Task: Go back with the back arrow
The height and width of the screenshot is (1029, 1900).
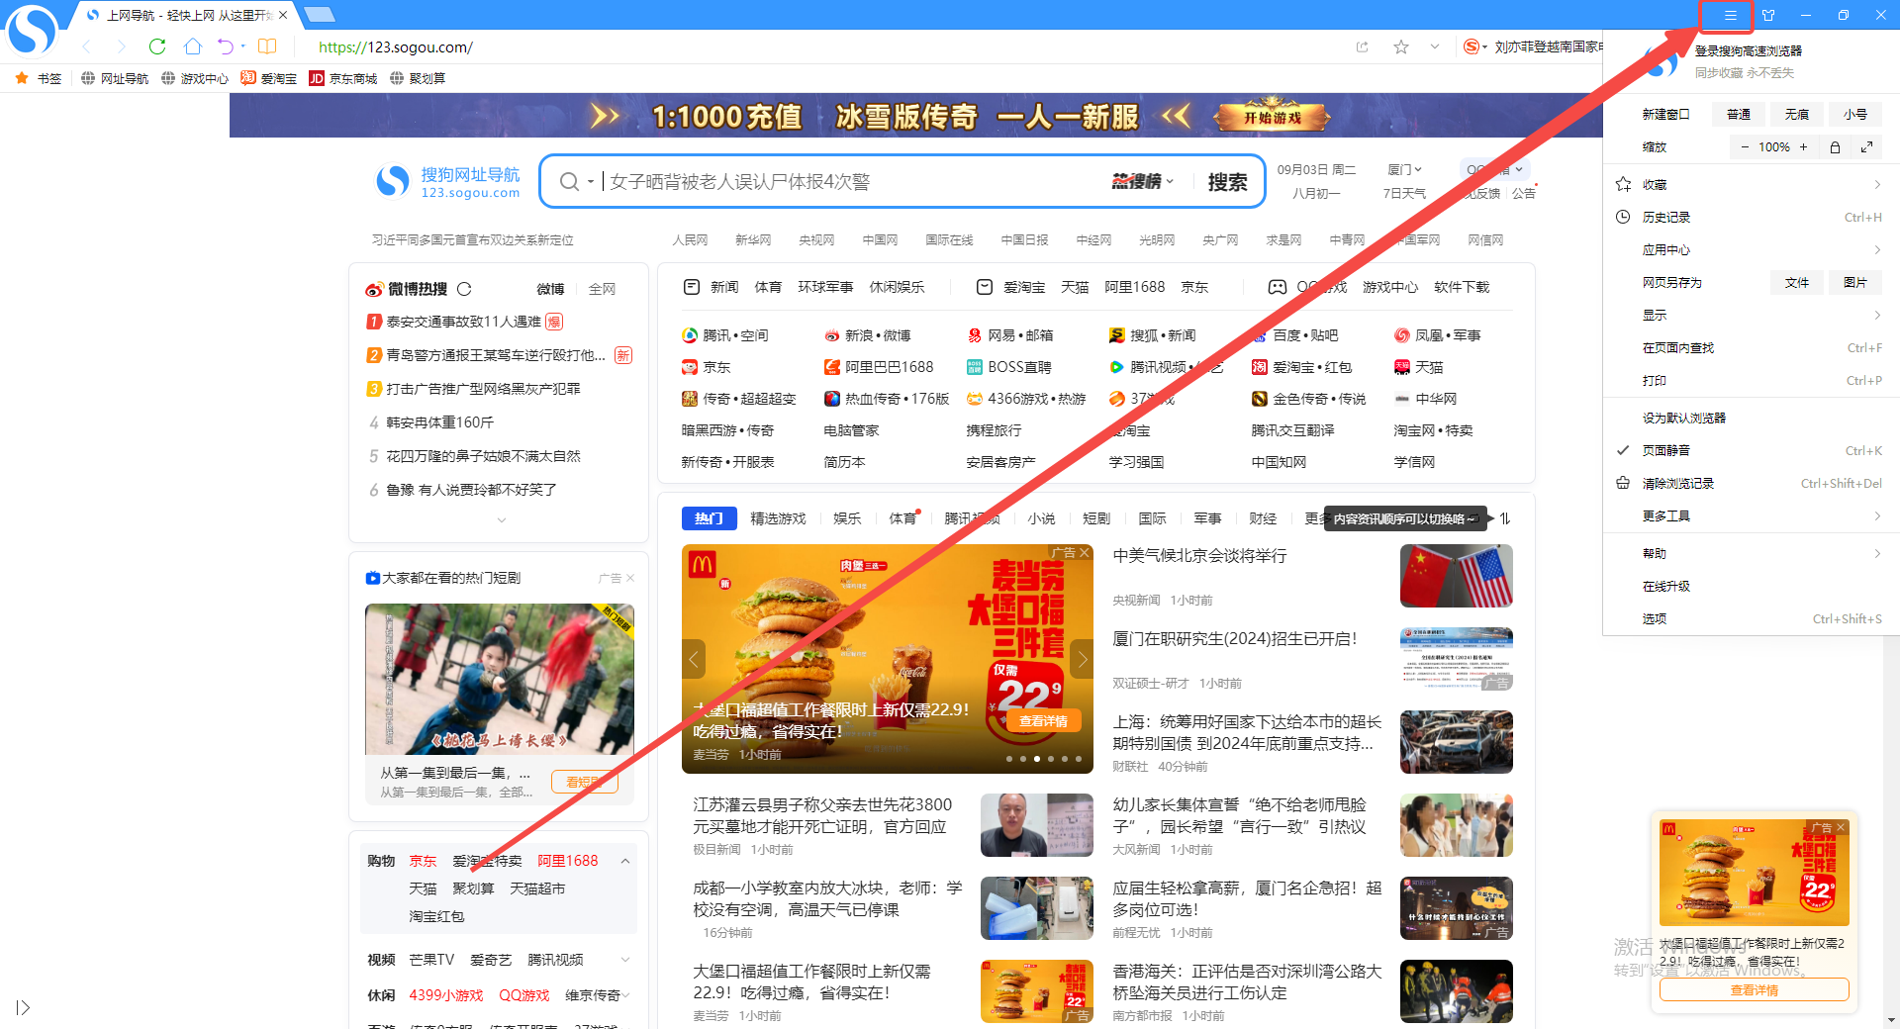Action: tap(87, 47)
